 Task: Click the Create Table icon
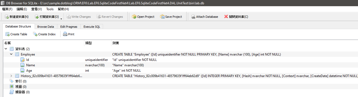7,34
